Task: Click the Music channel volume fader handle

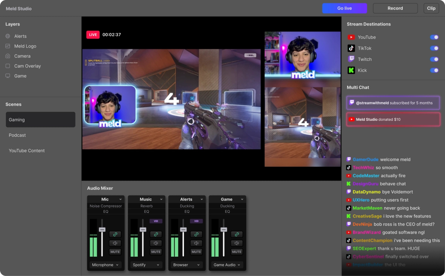Action: (143, 230)
